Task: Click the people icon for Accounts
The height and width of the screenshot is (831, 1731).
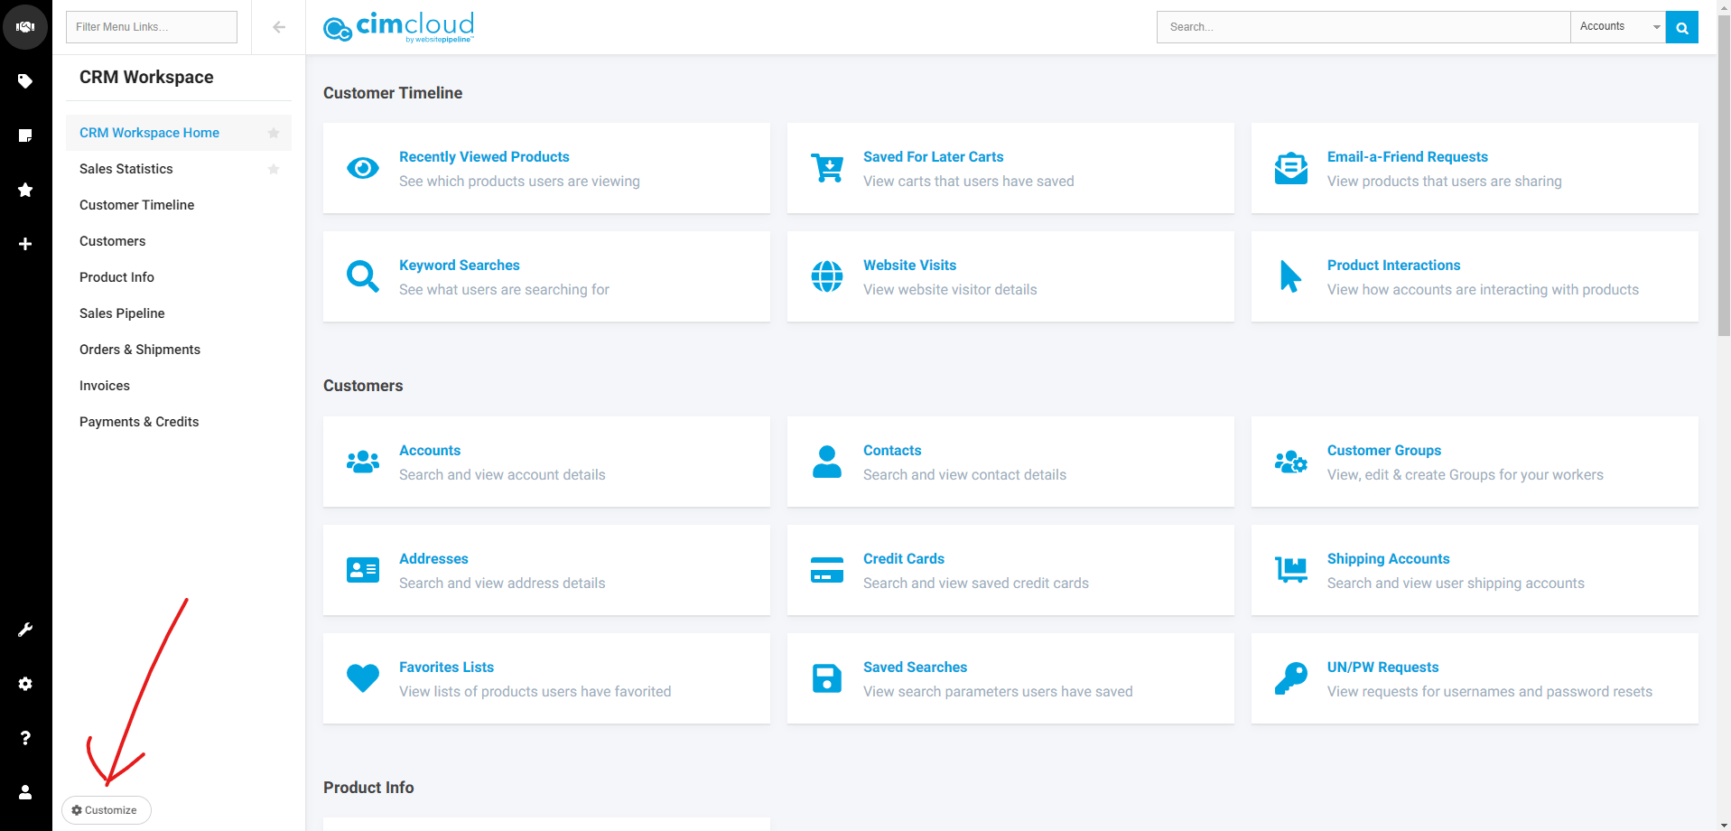Action: pyautogui.click(x=363, y=462)
